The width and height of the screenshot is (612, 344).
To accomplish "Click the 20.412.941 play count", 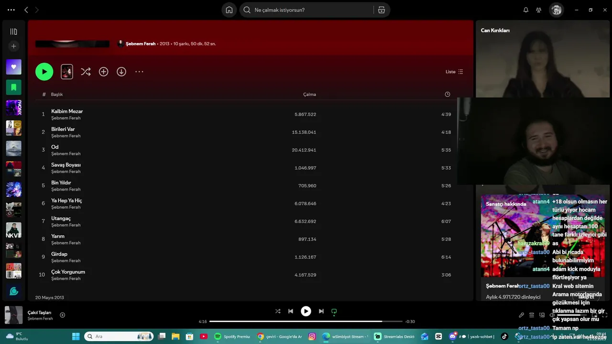I will click(304, 150).
